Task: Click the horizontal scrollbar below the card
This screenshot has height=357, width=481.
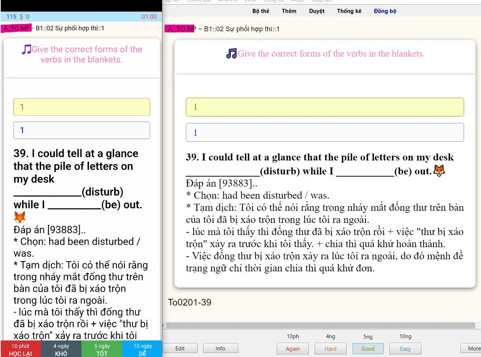Action: pos(320,325)
